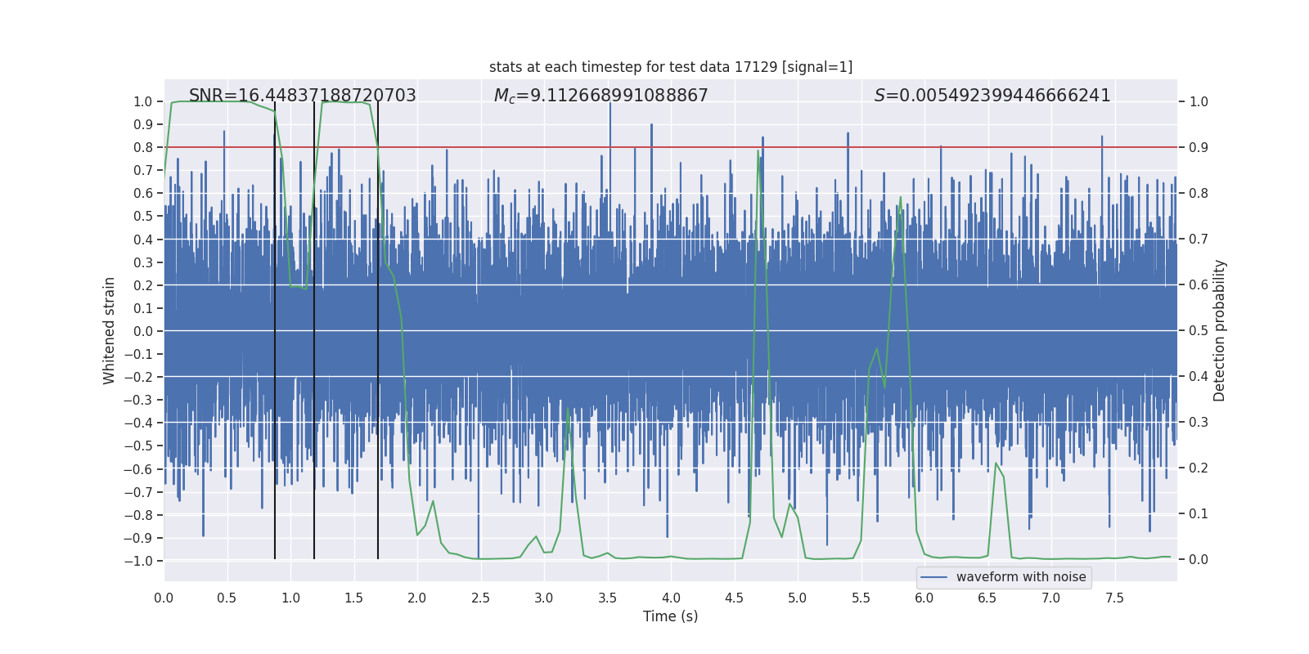This screenshot has width=1309, height=654.
Task: Click Detection probability tick label 0.9
Action: [x=1199, y=148]
